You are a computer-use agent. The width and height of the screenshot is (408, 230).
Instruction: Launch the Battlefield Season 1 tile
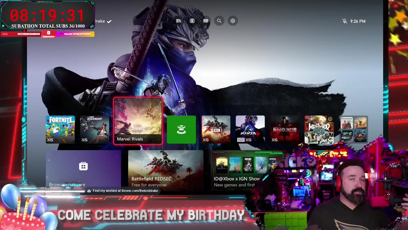216,129
